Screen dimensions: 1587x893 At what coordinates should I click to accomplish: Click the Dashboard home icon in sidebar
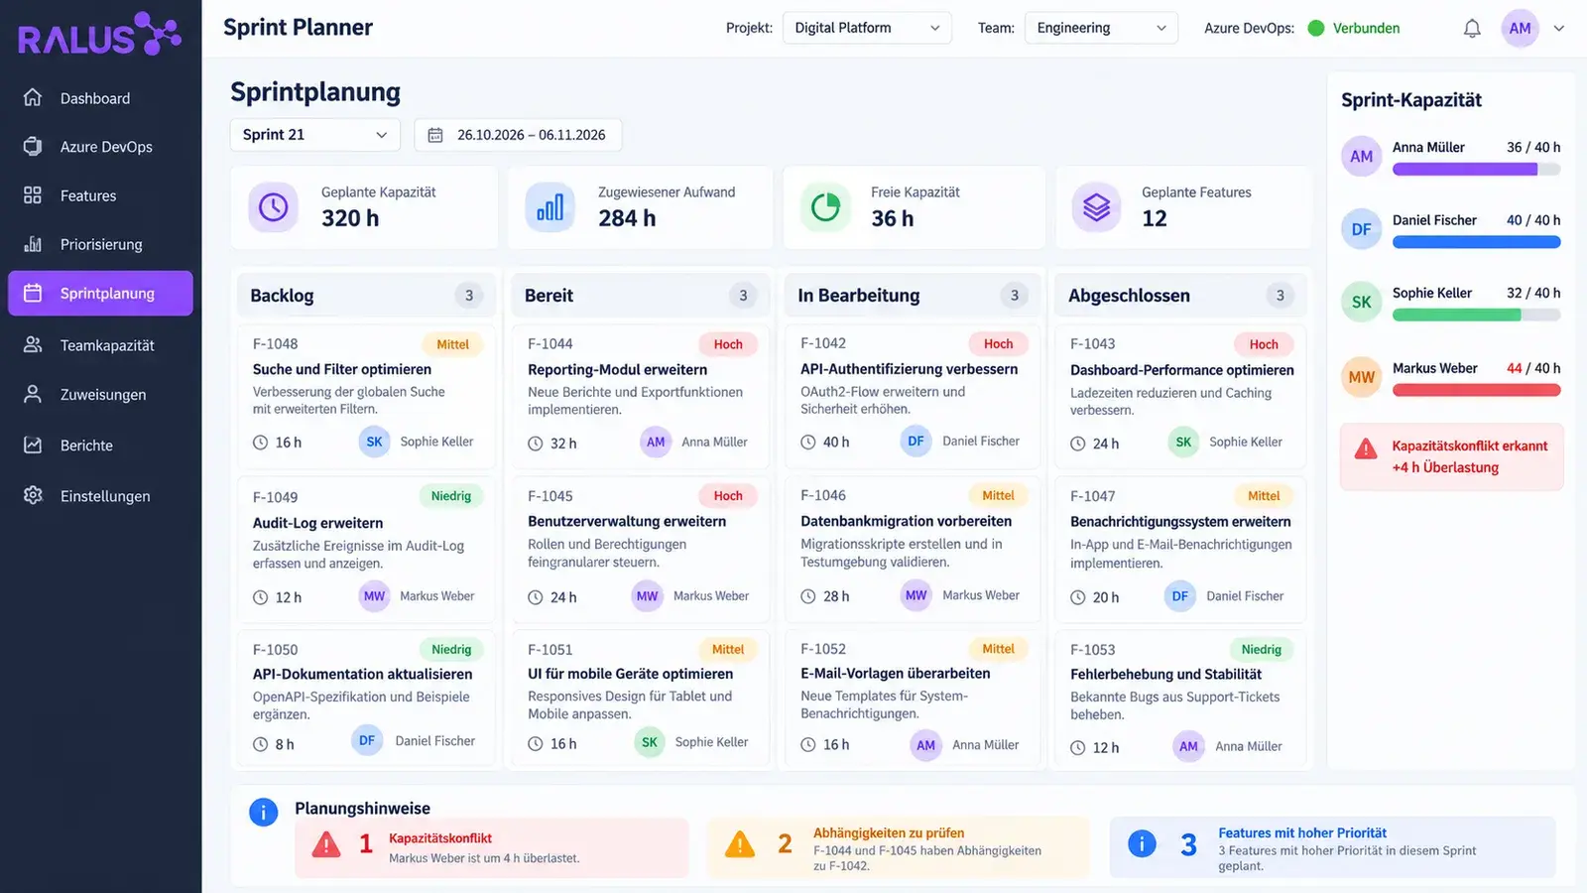[33, 97]
